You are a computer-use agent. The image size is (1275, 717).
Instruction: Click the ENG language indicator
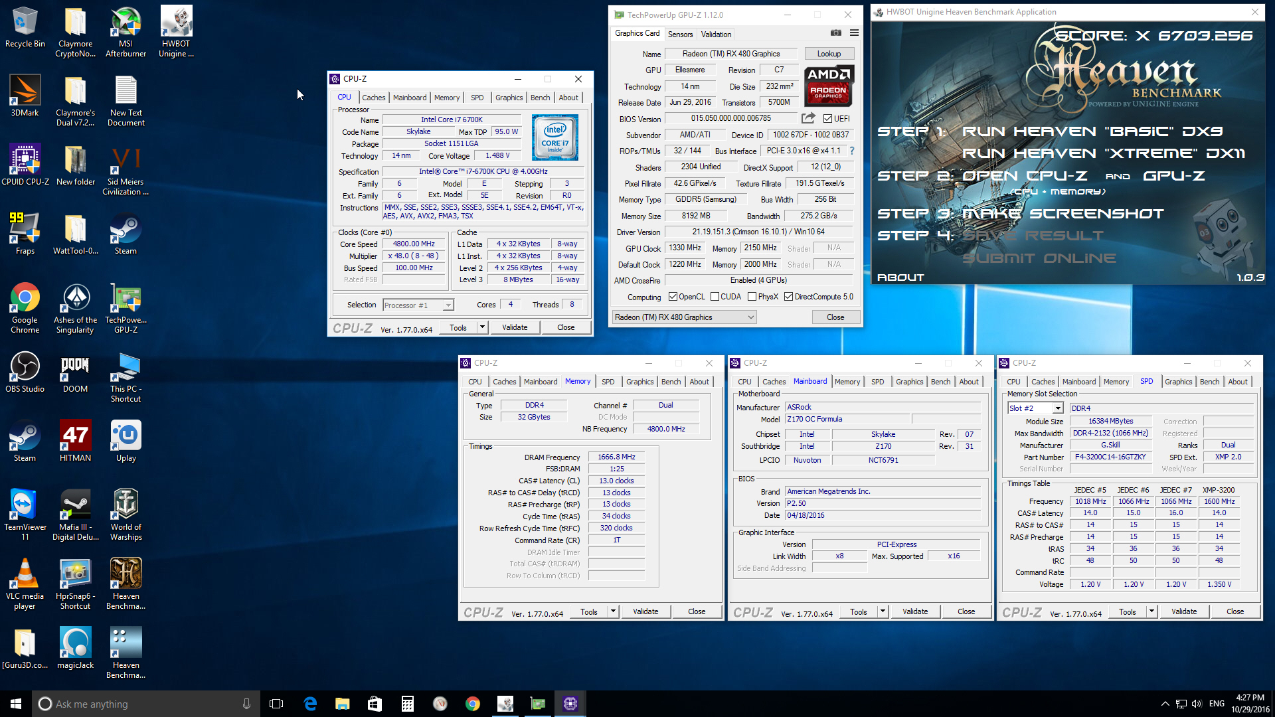coord(1217,704)
